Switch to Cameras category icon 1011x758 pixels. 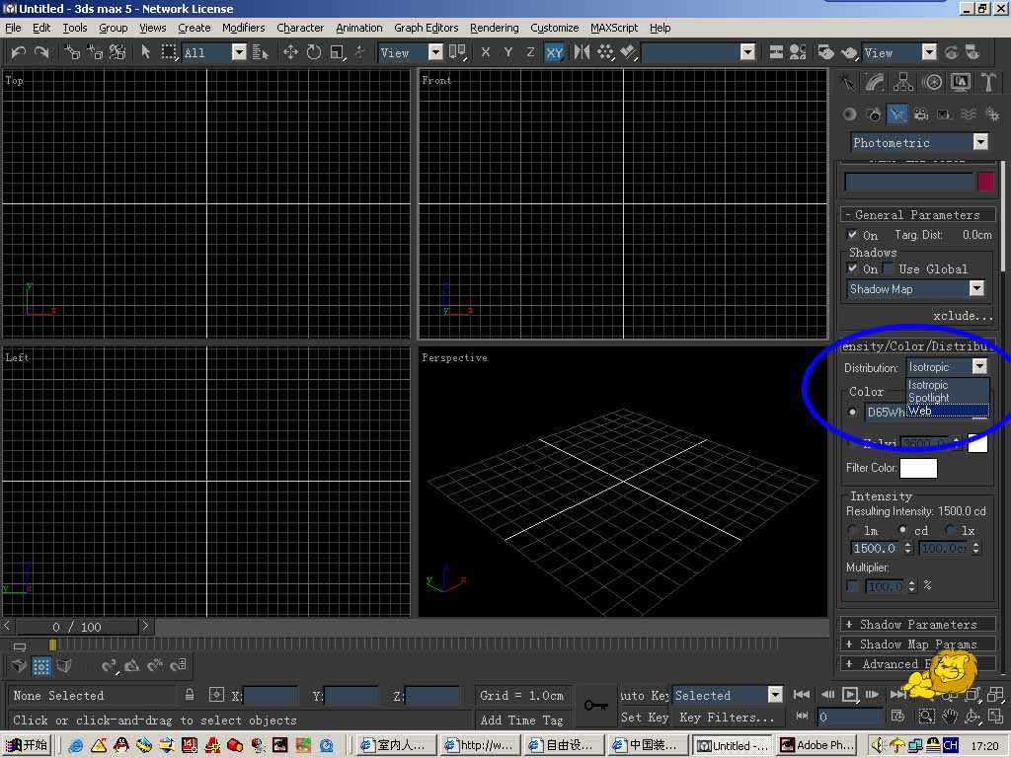[x=921, y=114]
